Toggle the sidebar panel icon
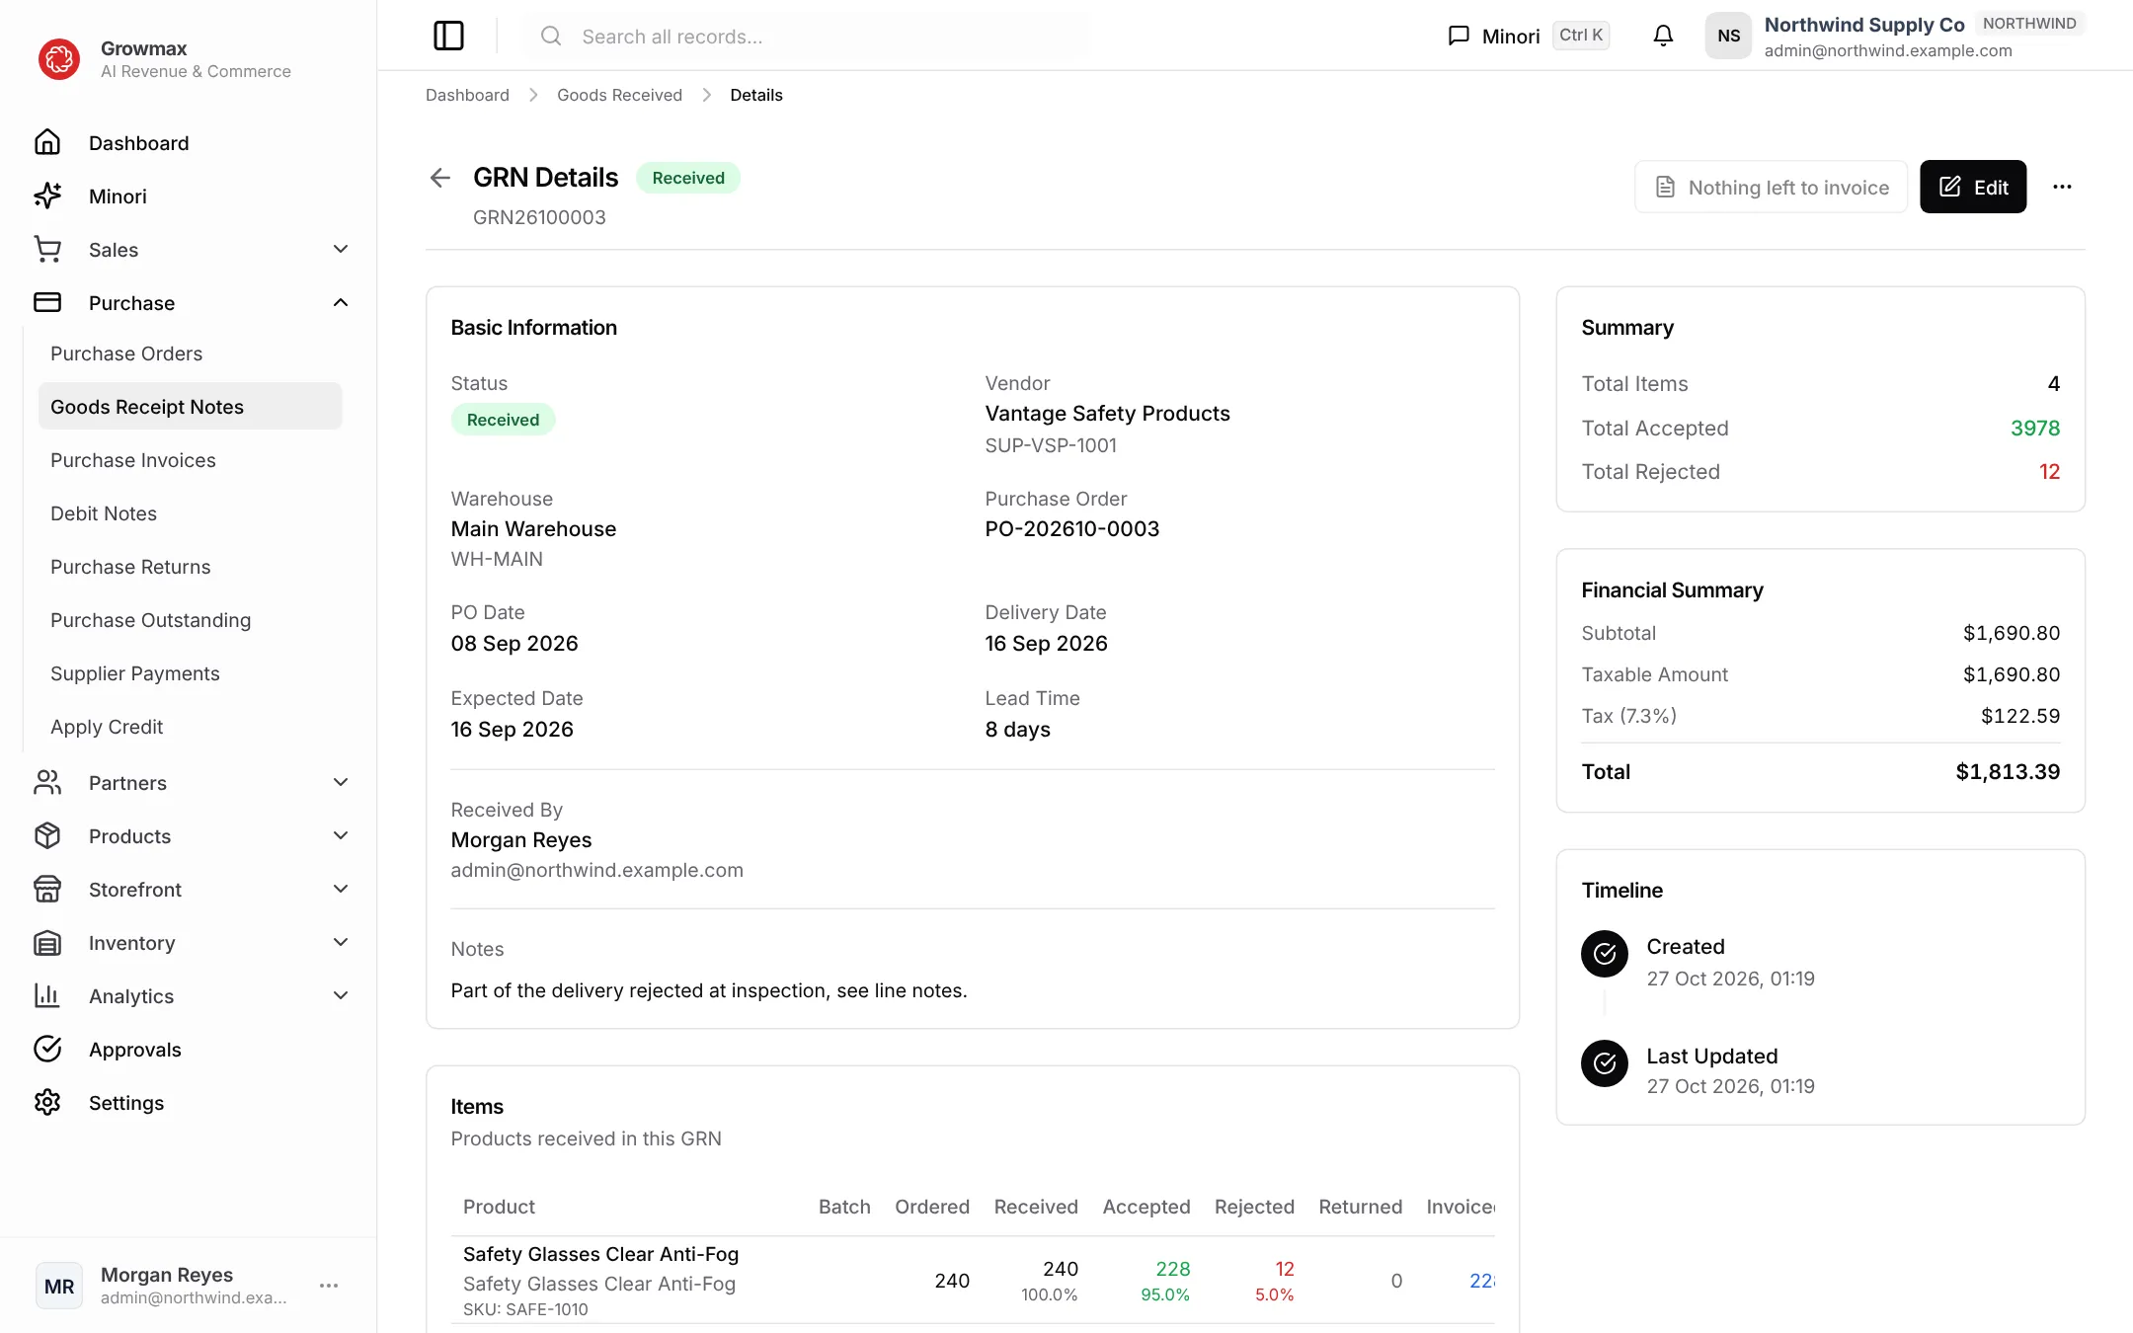The width and height of the screenshot is (2133, 1333). tap(448, 37)
